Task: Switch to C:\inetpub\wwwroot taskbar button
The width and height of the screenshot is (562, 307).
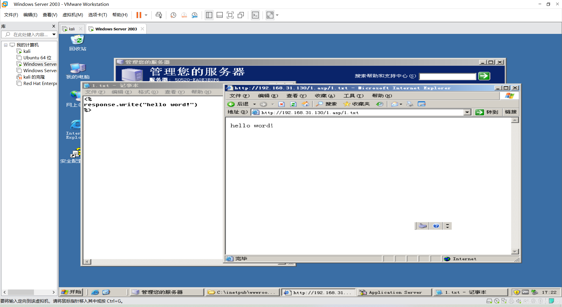Action: [243, 292]
